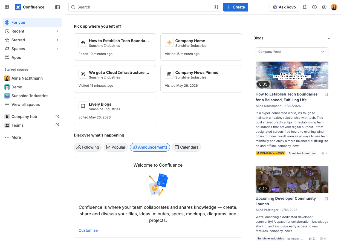
Task: Open the external link icon beside Teams
Action: pos(57,125)
